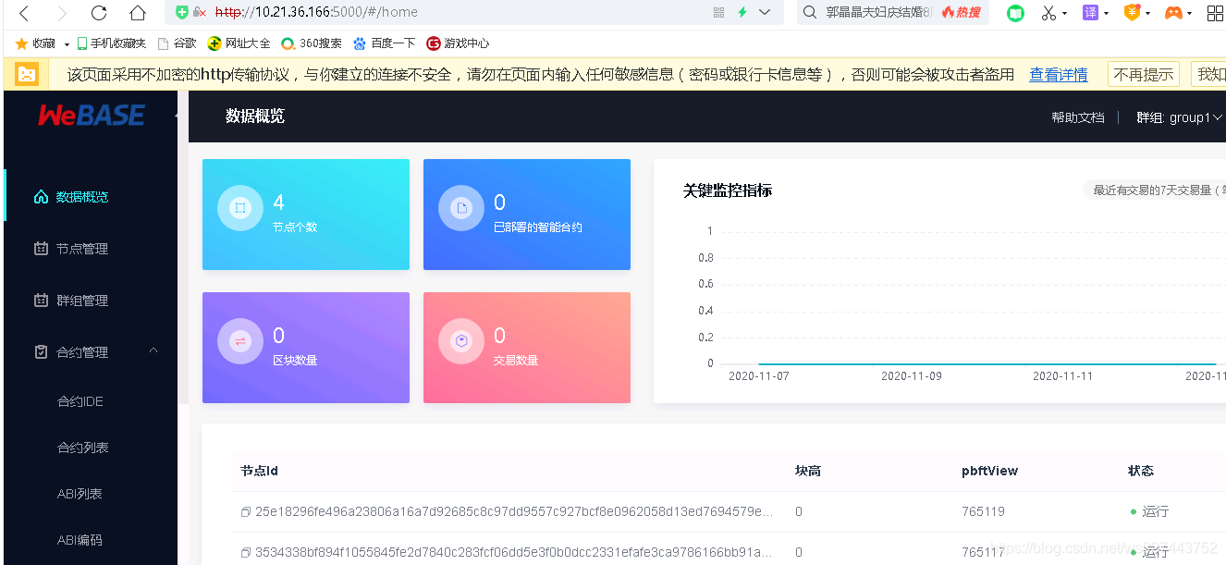Click the 节点个数 card showing 4
The height and width of the screenshot is (565, 1226).
[306, 215]
